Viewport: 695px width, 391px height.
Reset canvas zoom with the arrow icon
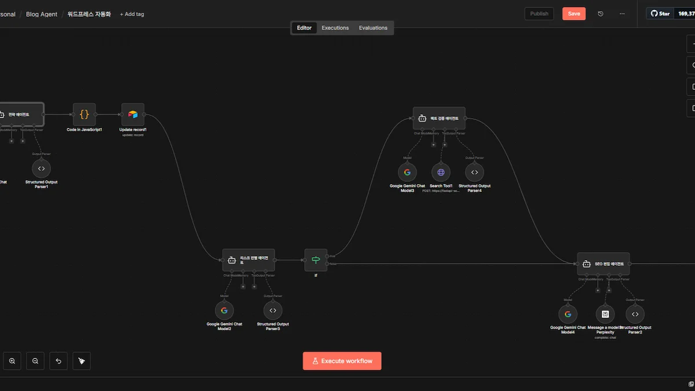coord(58,361)
